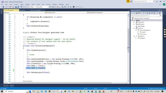Viewport: 166px width, 93px height.
Task: Click Sync with Active Document icon
Action: [x=147, y=13]
